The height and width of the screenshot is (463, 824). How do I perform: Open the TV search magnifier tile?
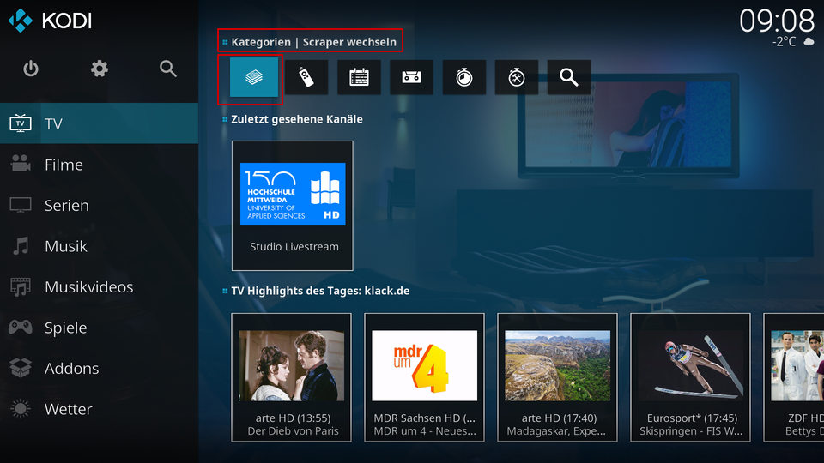click(x=569, y=77)
